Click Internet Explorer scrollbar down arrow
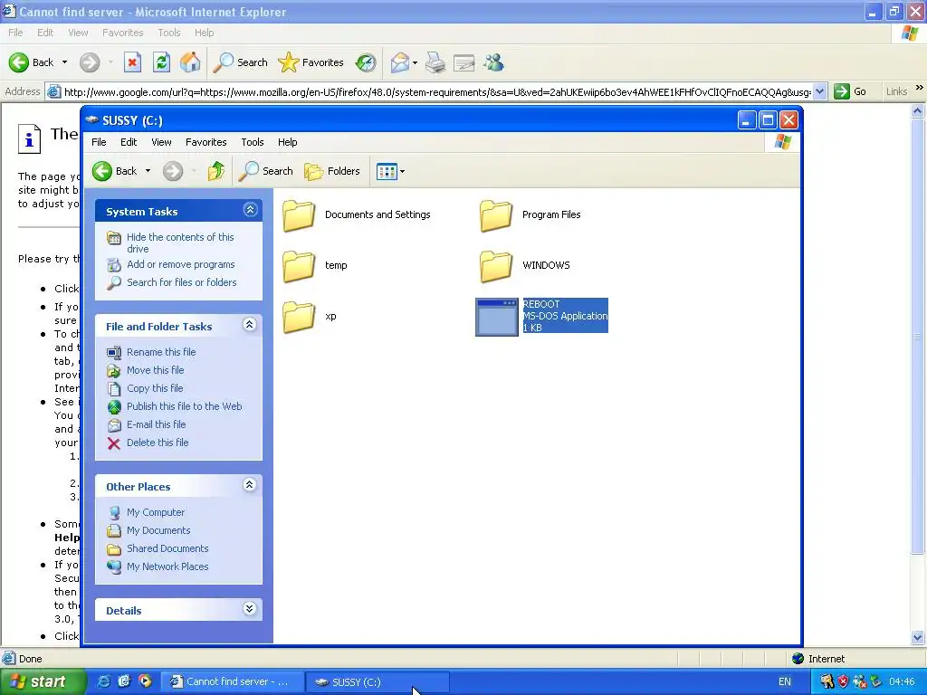The width and height of the screenshot is (927, 695). click(x=918, y=637)
